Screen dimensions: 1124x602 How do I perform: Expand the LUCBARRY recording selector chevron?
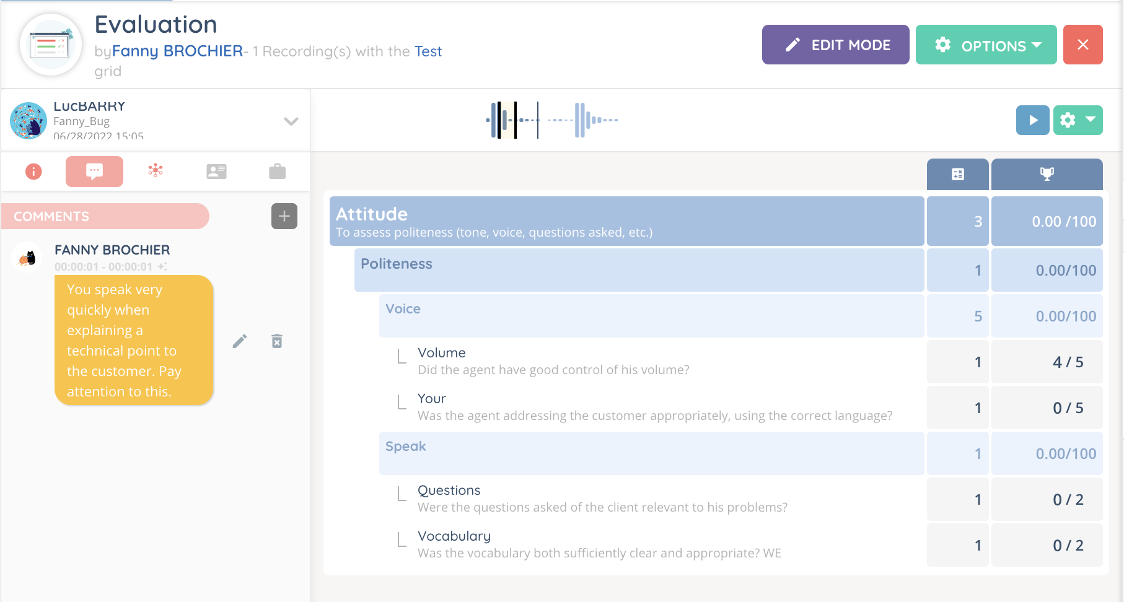pos(291,121)
